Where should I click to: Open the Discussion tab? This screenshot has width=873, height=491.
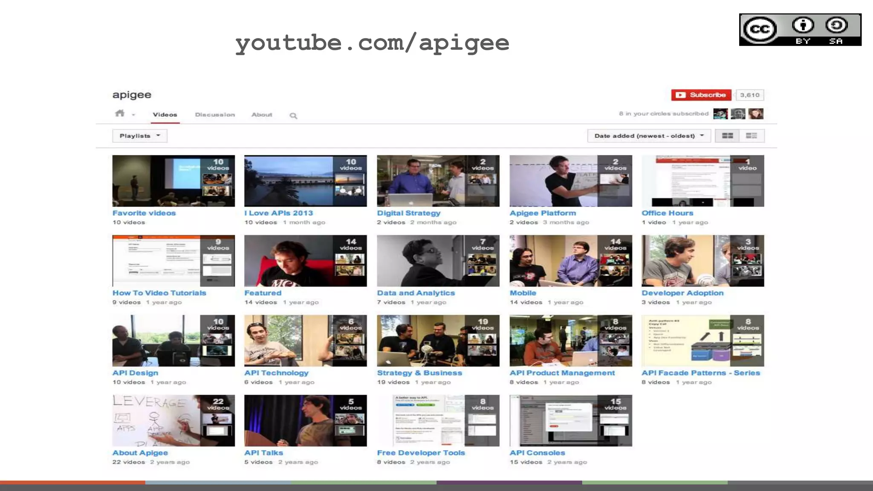[215, 115]
